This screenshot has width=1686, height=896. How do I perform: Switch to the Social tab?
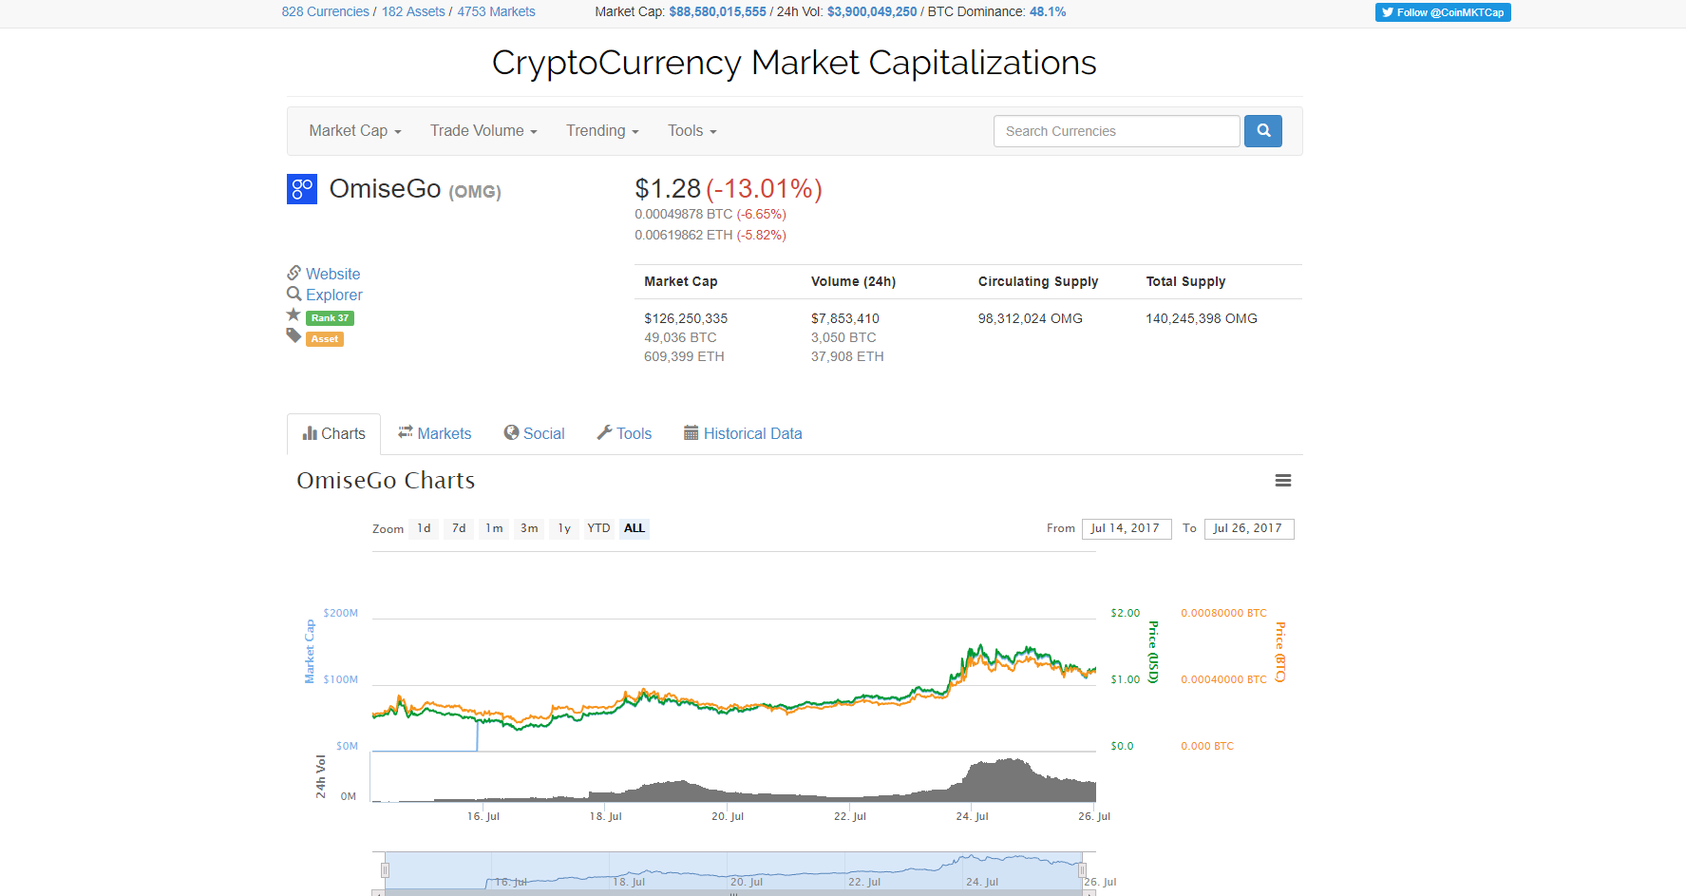tap(534, 433)
